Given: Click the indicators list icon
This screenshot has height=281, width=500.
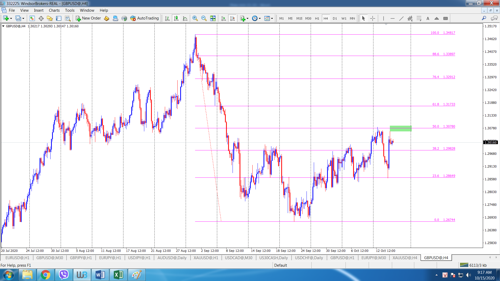Looking at the screenshot, I should click(243, 18).
